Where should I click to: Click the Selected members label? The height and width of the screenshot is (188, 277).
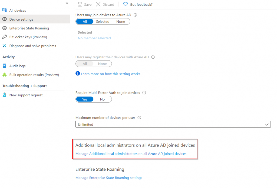pos(85,33)
